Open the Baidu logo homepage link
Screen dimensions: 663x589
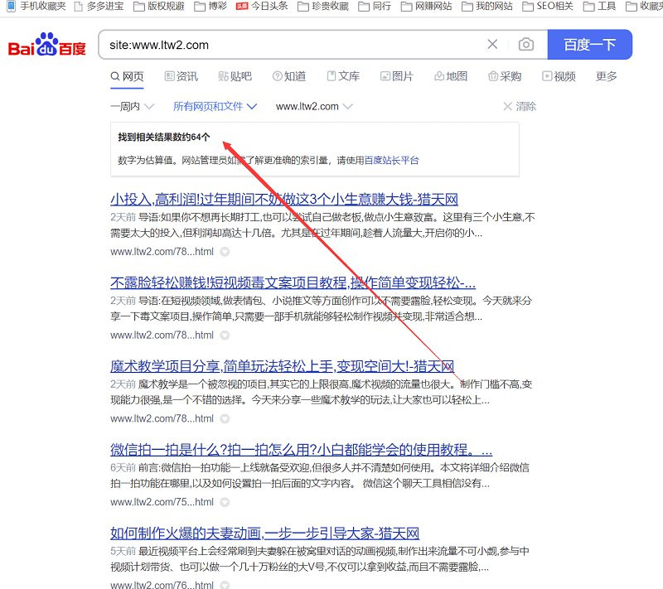click(x=47, y=45)
